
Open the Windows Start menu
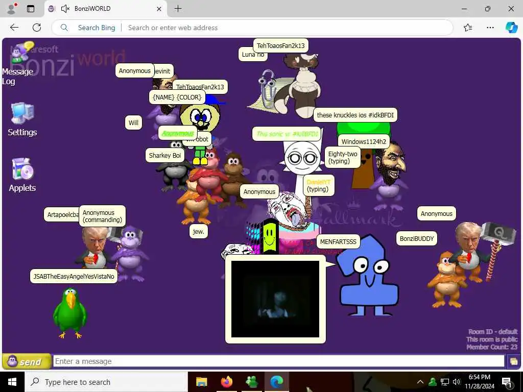[x=12, y=382]
